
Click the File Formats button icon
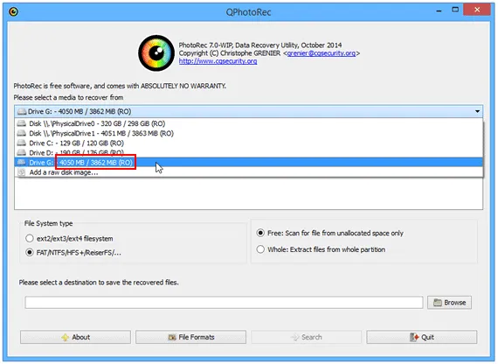[x=172, y=337]
